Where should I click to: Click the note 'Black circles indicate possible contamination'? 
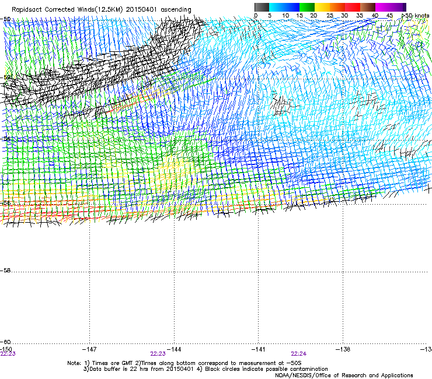pos(266,369)
